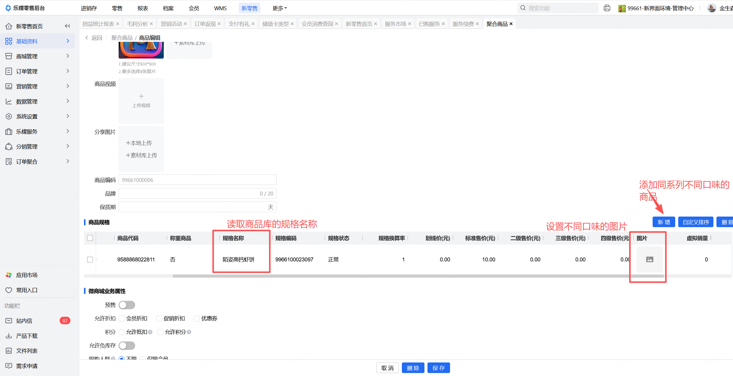Click 常用入口 heart icon
Viewport: 733px width, 376px height.
point(9,290)
